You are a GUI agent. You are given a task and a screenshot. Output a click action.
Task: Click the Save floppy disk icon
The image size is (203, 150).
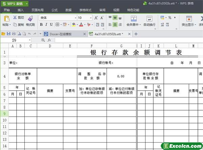coord(8,34)
